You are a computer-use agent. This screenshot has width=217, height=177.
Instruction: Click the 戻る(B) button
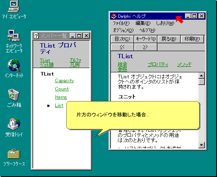(x=169, y=39)
